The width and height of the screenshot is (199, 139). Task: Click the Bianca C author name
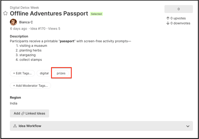click(26, 22)
